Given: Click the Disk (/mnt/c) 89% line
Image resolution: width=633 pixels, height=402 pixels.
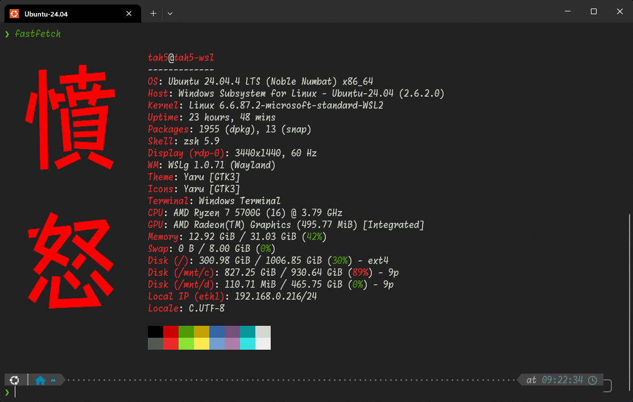Looking at the screenshot, I should click(x=274, y=272).
